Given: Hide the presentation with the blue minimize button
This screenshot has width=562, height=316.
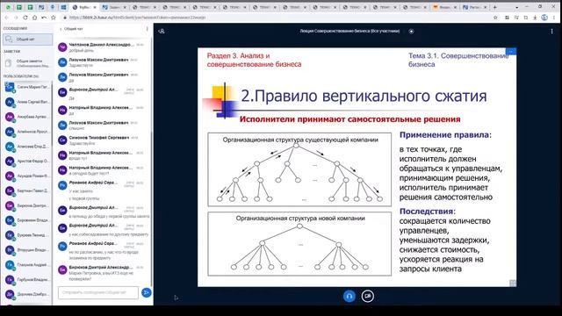Looking at the screenshot, I should [x=511, y=52].
